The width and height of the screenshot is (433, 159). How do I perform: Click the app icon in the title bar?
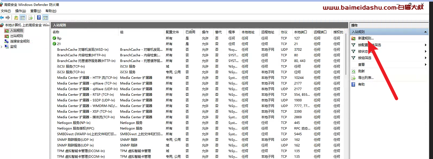pyautogui.click(x=2, y=5)
